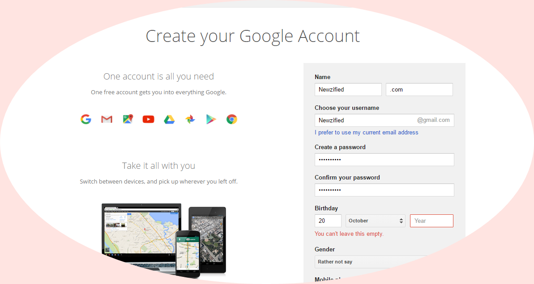Click the empty Year field with red border
This screenshot has height=284, width=534.
(431, 220)
